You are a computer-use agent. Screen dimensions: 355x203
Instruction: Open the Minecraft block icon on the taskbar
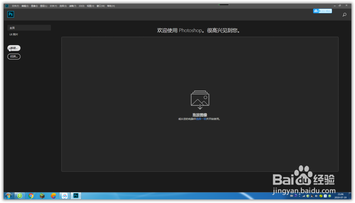[x=42, y=196]
